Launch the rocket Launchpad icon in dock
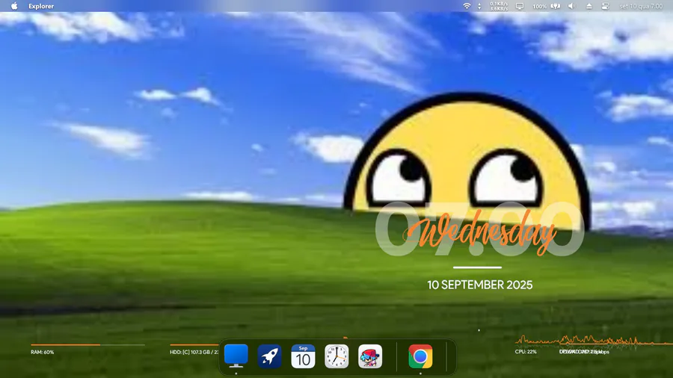673x378 pixels. pyautogui.click(x=269, y=356)
